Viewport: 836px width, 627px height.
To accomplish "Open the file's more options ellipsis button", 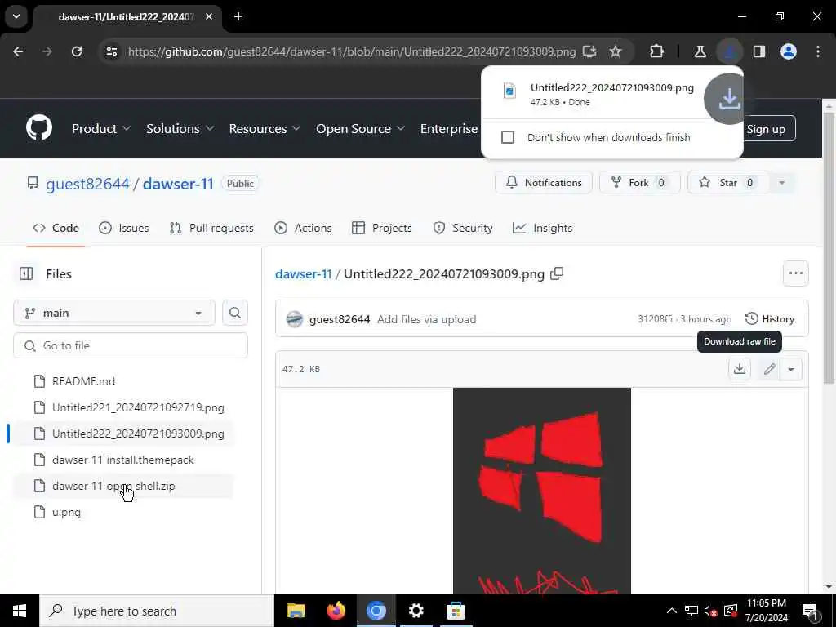I will pyautogui.click(x=795, y=273).
